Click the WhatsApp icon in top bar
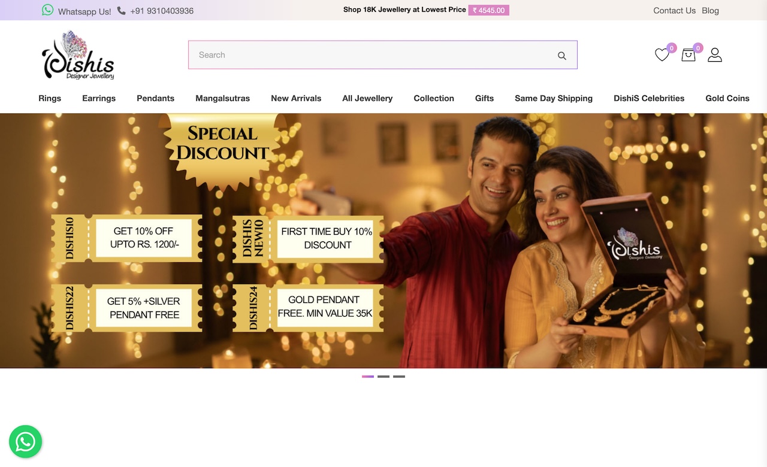 [x=48, y=10]
